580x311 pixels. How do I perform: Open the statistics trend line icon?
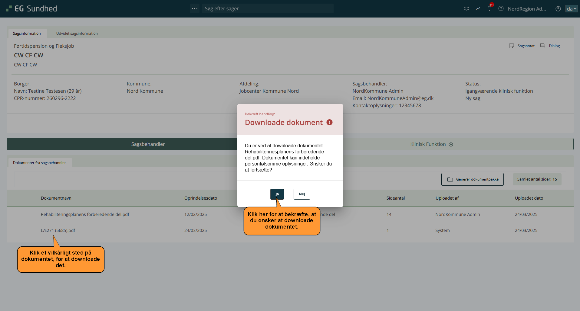pos(478,9)
